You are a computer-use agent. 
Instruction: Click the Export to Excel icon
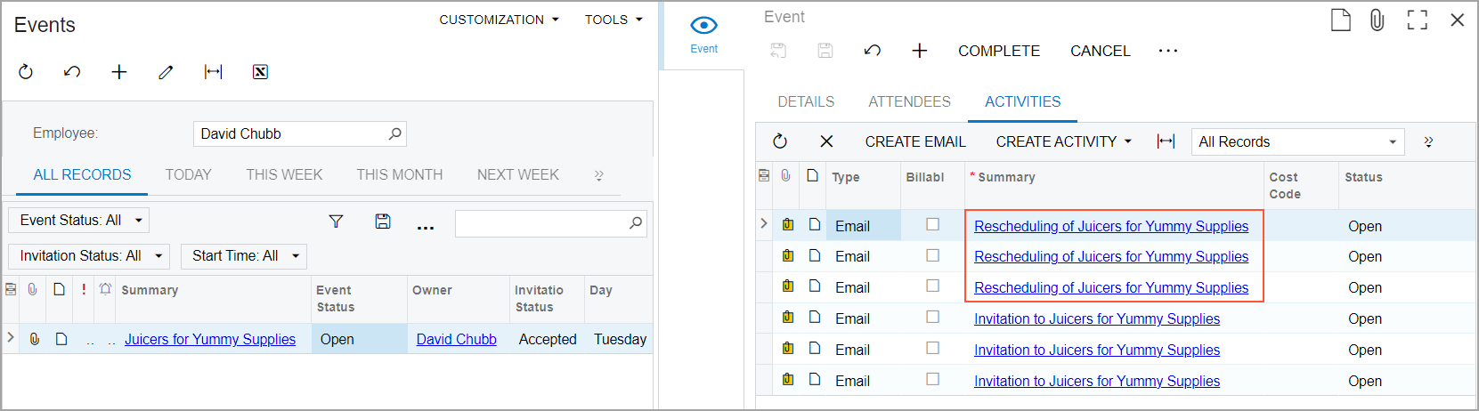pos(260,72)
